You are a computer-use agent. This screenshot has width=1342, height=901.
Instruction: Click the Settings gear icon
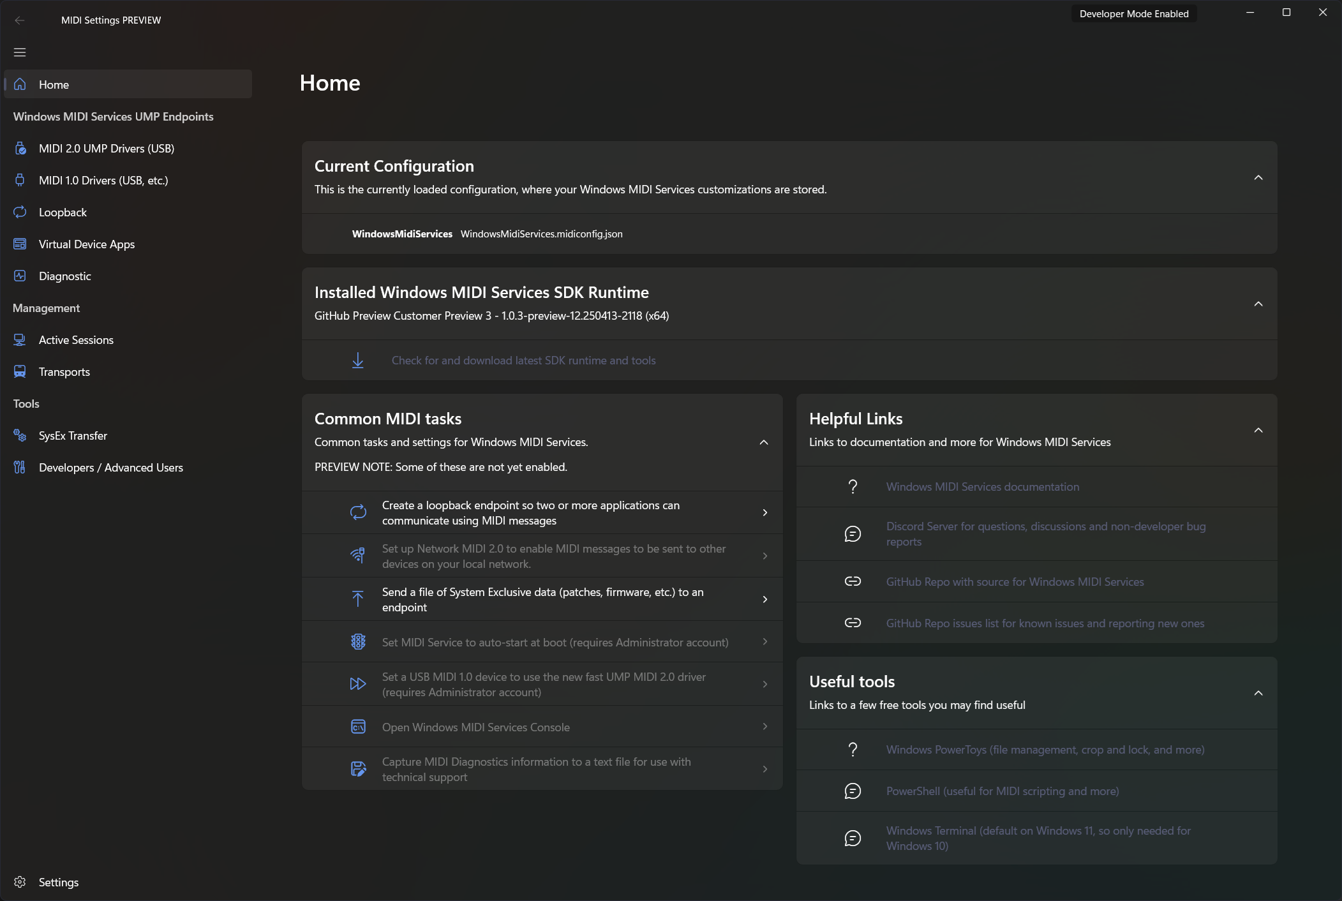[20, 882]
